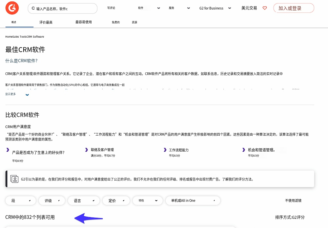Switch to the 免费的 tab
The width and height of the screenshot is (328, 228).
116,22
